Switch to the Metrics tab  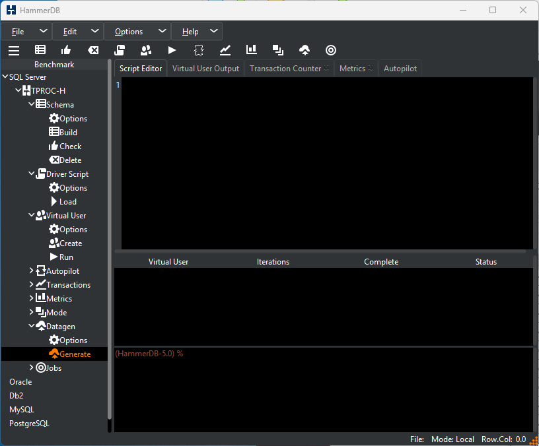356,69
